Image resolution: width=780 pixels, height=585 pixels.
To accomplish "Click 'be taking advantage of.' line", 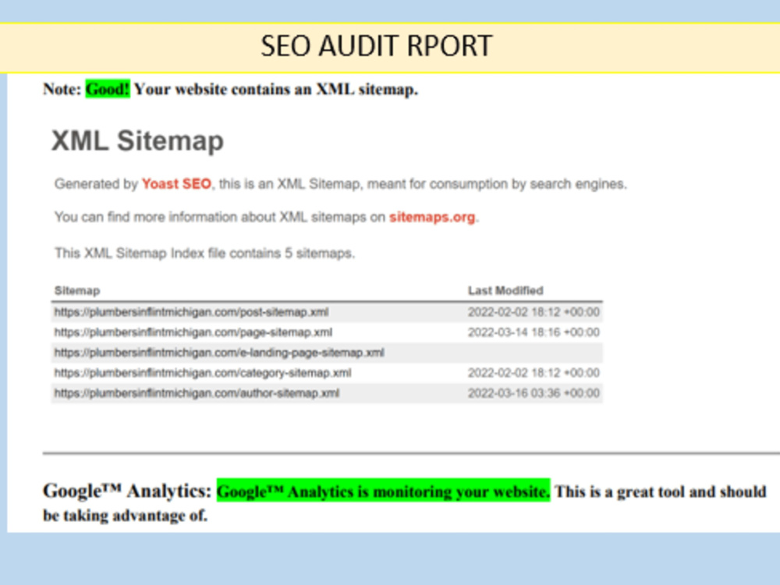I will coord(125,516).
